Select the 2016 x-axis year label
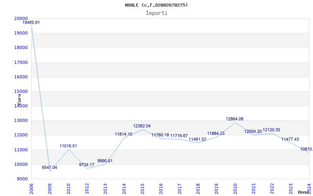Screen dimensions: 313x196 point(161,189)
